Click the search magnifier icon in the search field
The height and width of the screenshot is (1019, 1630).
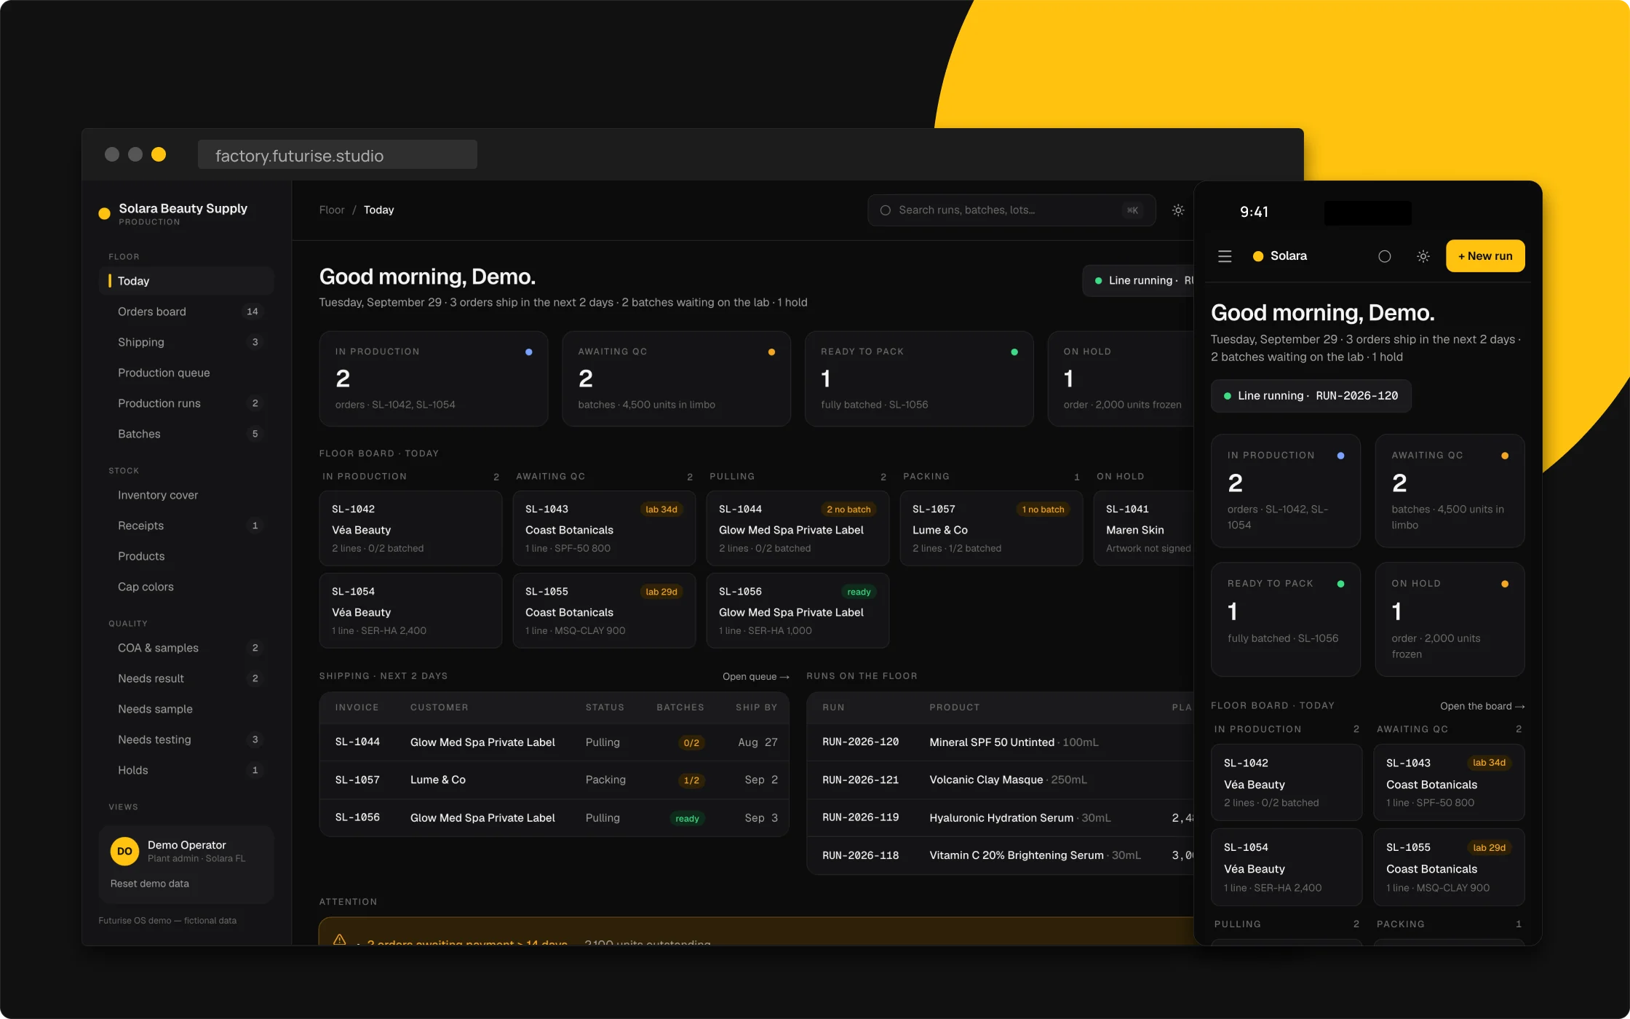coord(886,210)
